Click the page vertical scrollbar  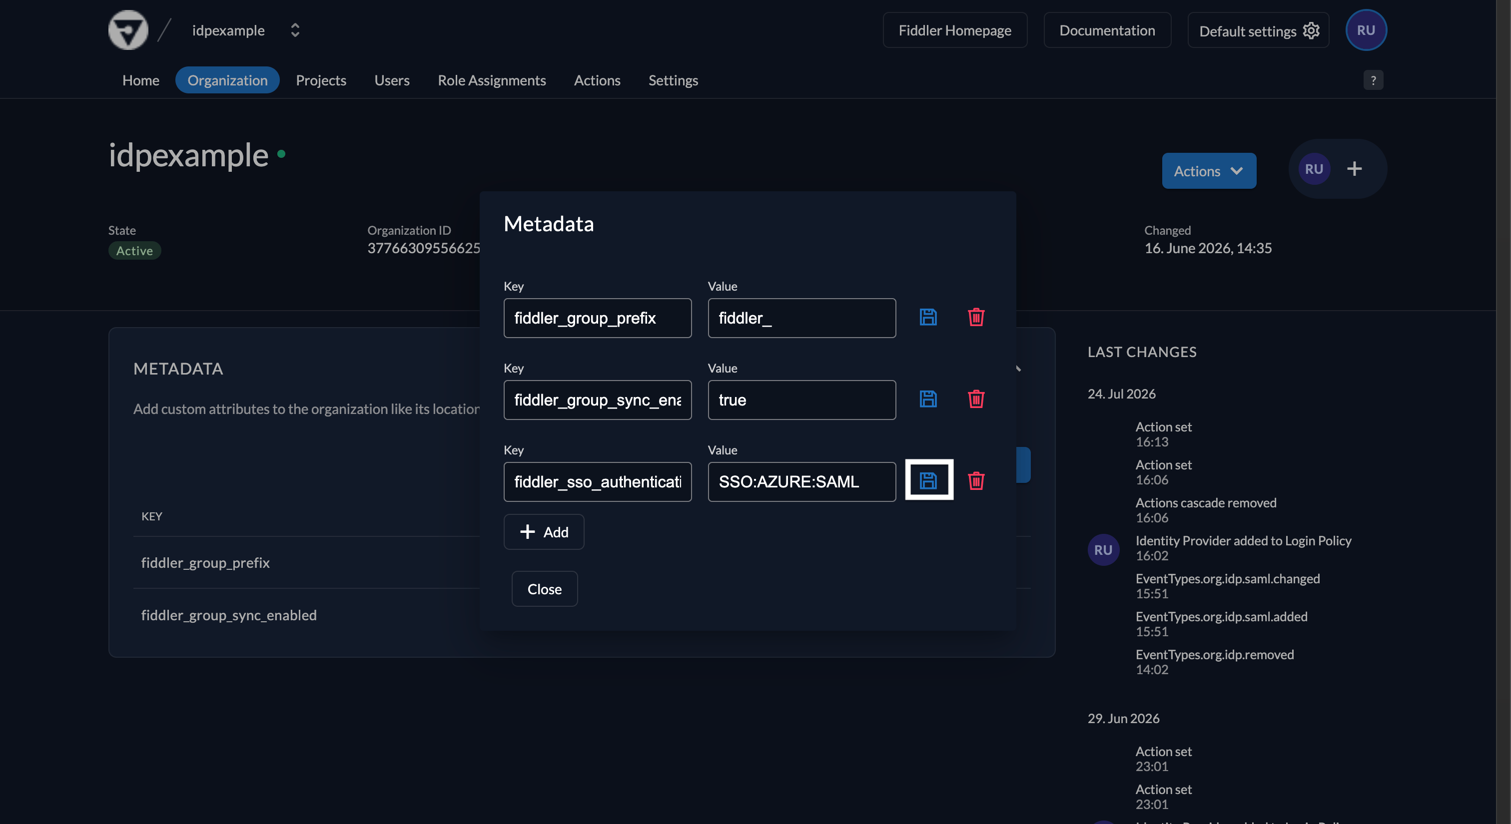tap(1503, 412)
